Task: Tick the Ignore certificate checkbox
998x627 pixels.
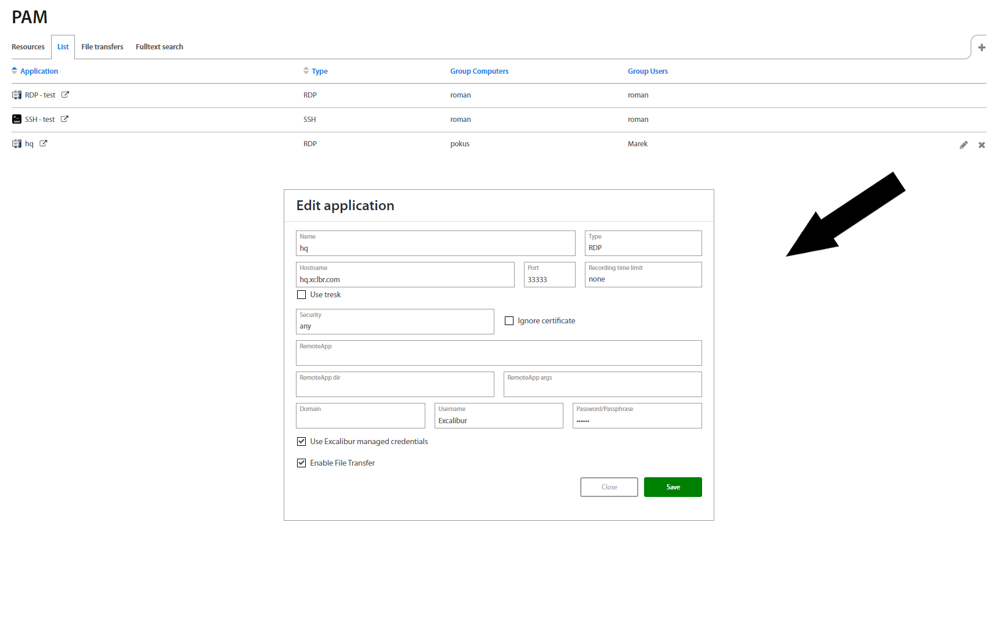Action: (x=509, y=321)
